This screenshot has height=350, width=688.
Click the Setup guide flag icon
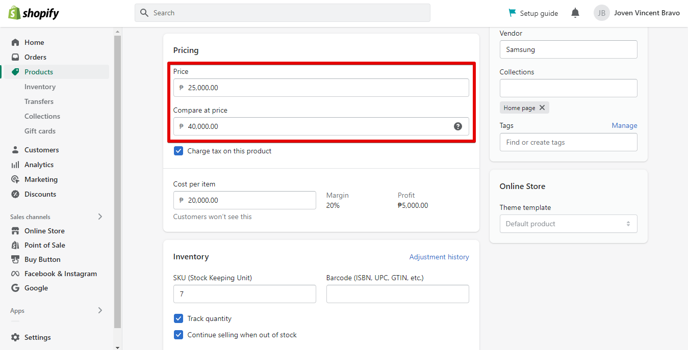coord(512,13)
